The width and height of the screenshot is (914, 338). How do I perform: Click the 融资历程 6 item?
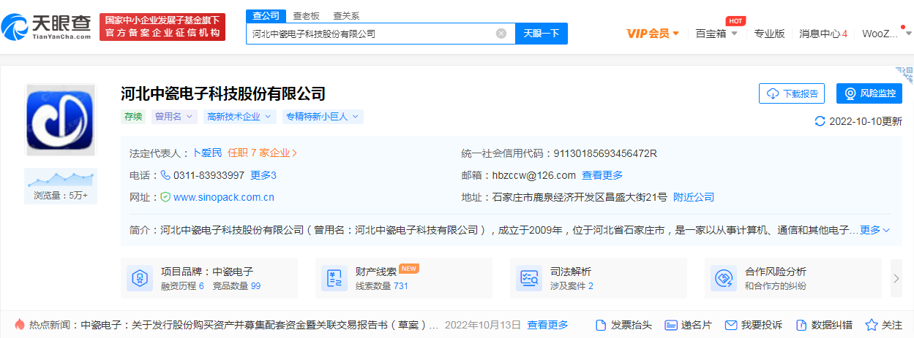coord(182,286)
